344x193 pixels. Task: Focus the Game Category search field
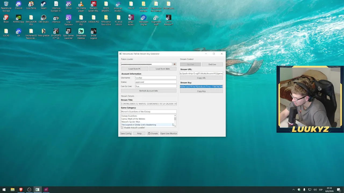click(x=149, y=112)
